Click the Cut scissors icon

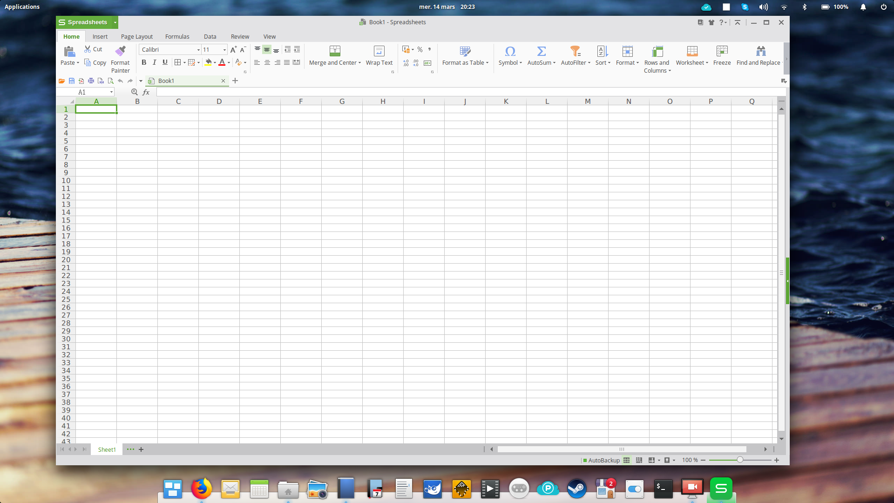(x=88, y=49)
